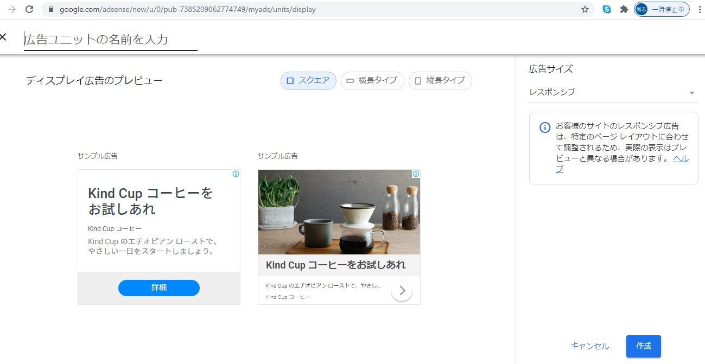Screen dimensions: 705x364
Task: Click the profile button showing 一時停止中
Action: click(x=662, y=9)
